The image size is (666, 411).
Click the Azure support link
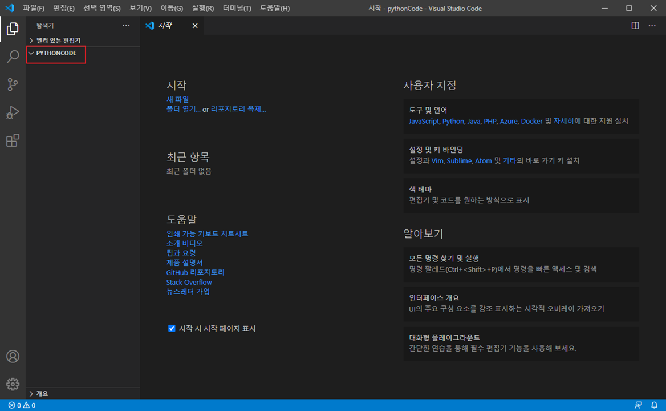(509, 121)
